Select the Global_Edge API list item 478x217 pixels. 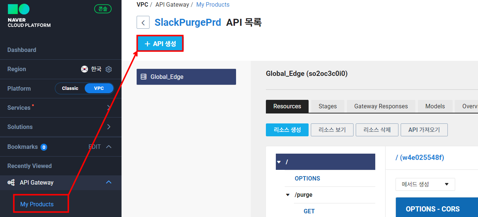[186, 77]
